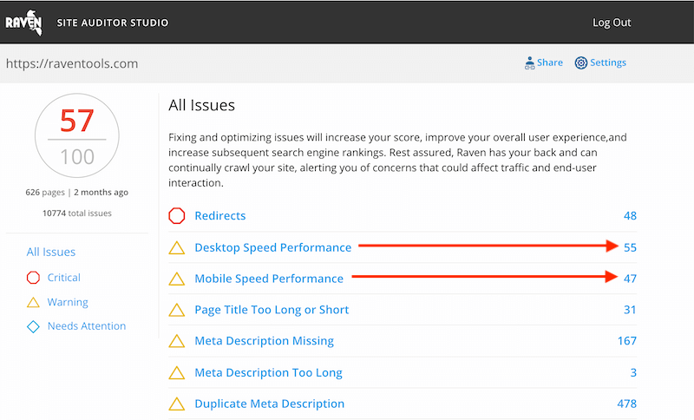Open Duplicate Meta Description issue

[270, 404]
